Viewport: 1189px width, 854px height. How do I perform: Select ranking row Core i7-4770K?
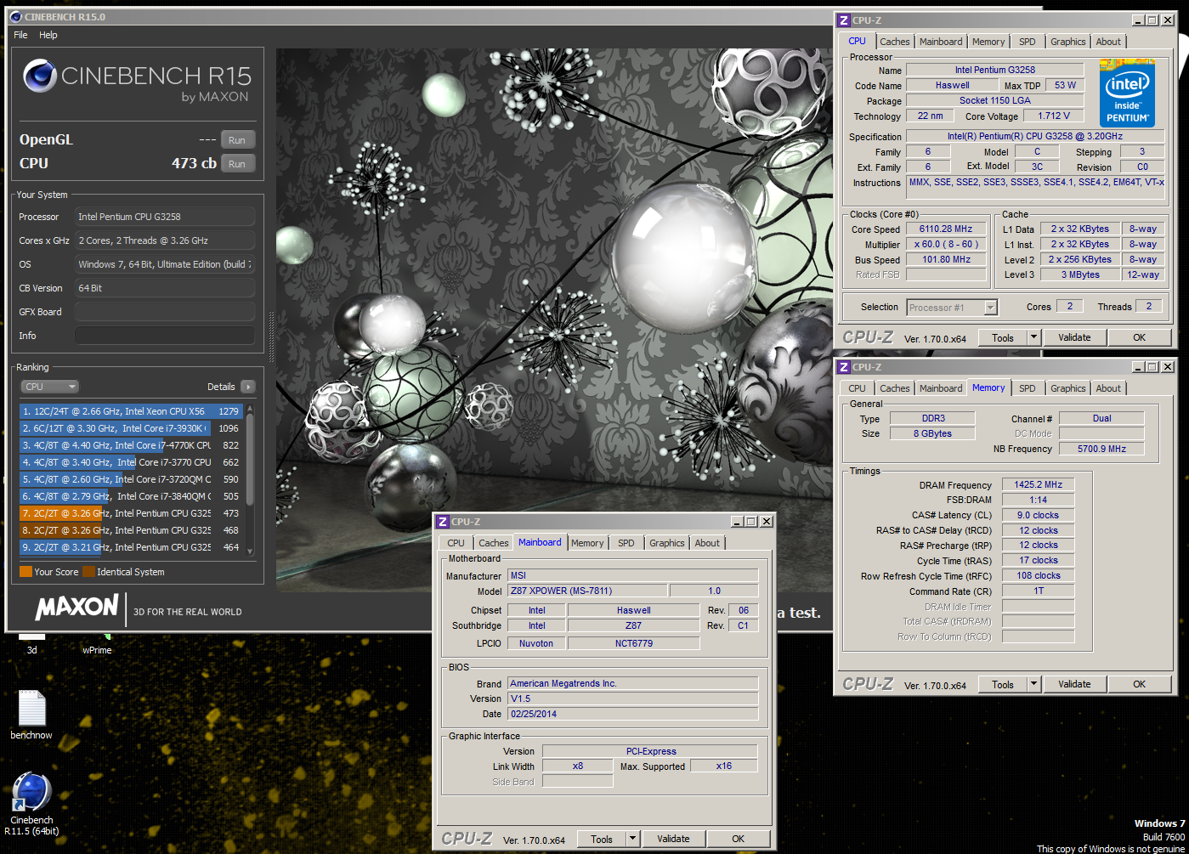coord(131,445)
